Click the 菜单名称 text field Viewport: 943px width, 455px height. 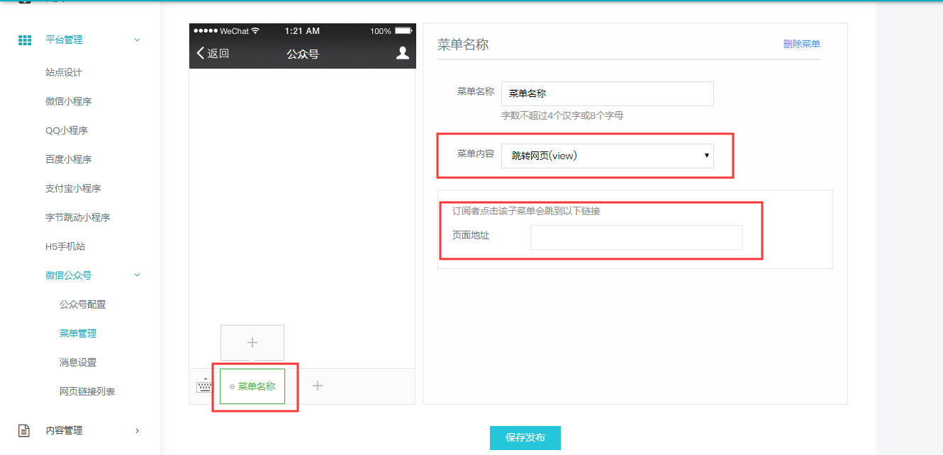pos(607,93)
